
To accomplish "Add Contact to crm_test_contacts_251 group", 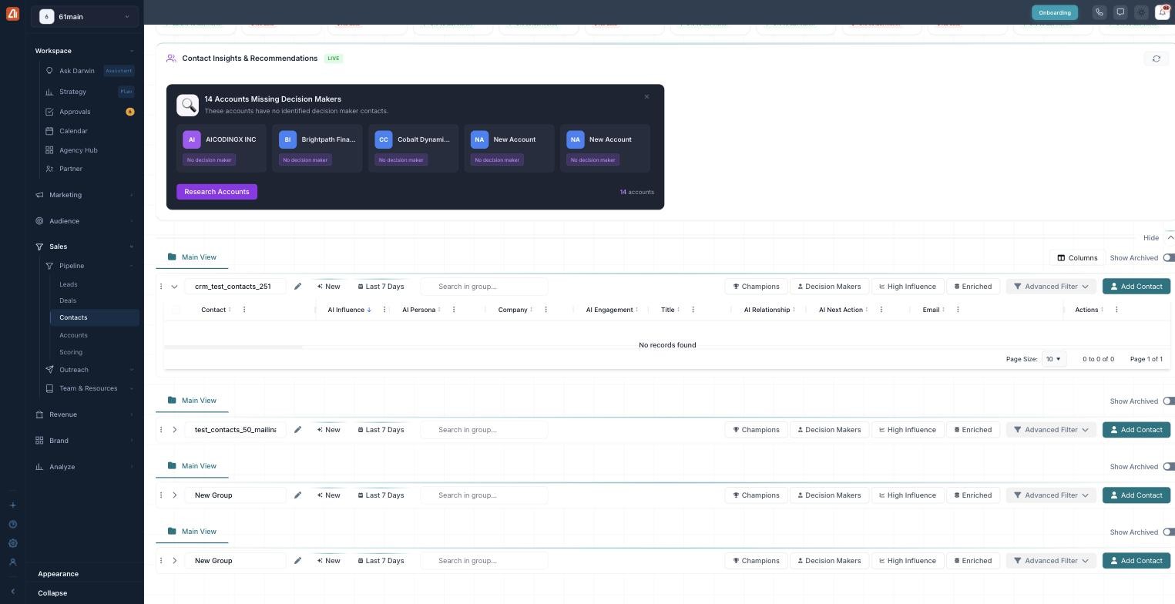I will pos(1136,287).
